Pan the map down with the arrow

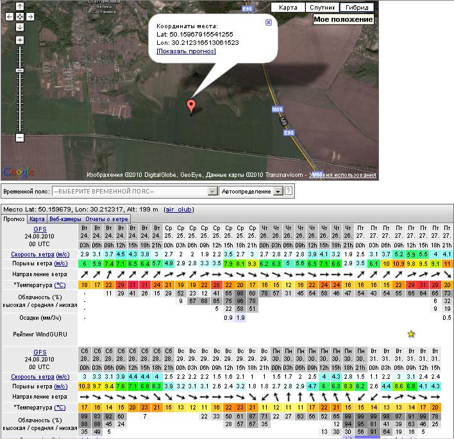[x=20, y=27]
